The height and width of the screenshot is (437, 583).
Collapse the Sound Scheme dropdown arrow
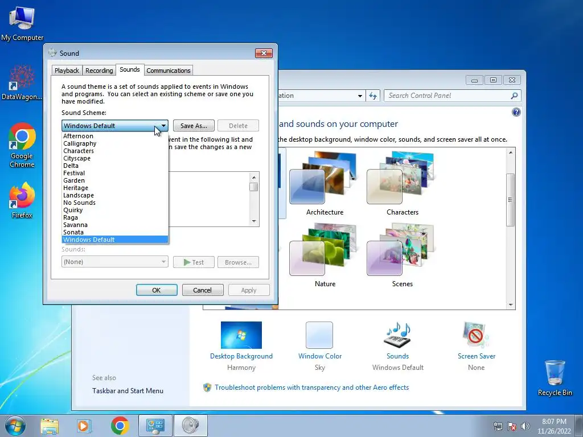pos(163,126)
